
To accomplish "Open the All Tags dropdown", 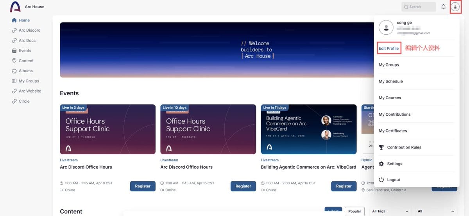I will coord(390,211).
